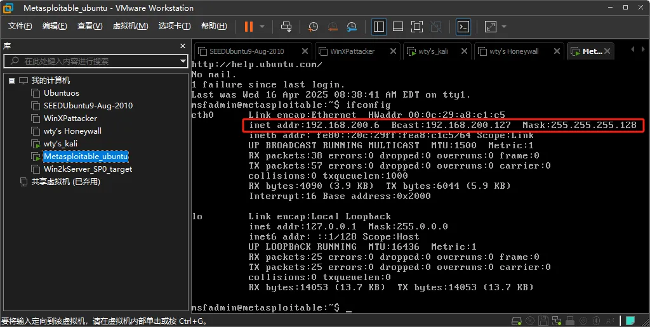650x327 pixels.
Task: Click the terminal prompt in the VM console
Action: pyautogui.click(x=265, y=307)
